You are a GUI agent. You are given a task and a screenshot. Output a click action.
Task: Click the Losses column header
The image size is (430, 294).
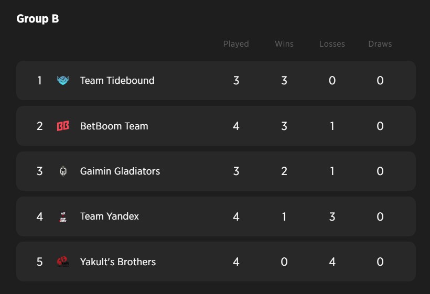pyautogui.click(x=332, y=44)
